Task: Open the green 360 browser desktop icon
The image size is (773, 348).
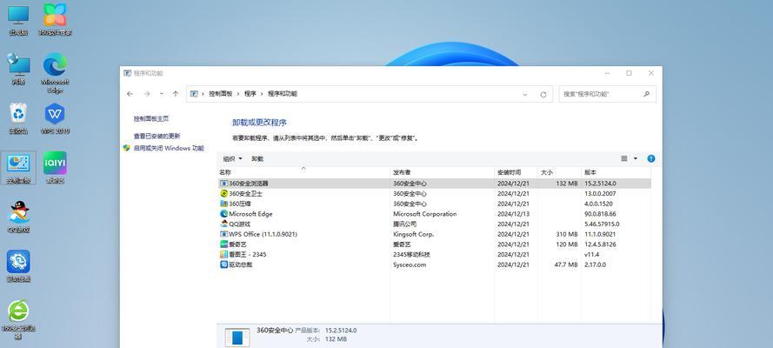Action: (x=18, y=319)
